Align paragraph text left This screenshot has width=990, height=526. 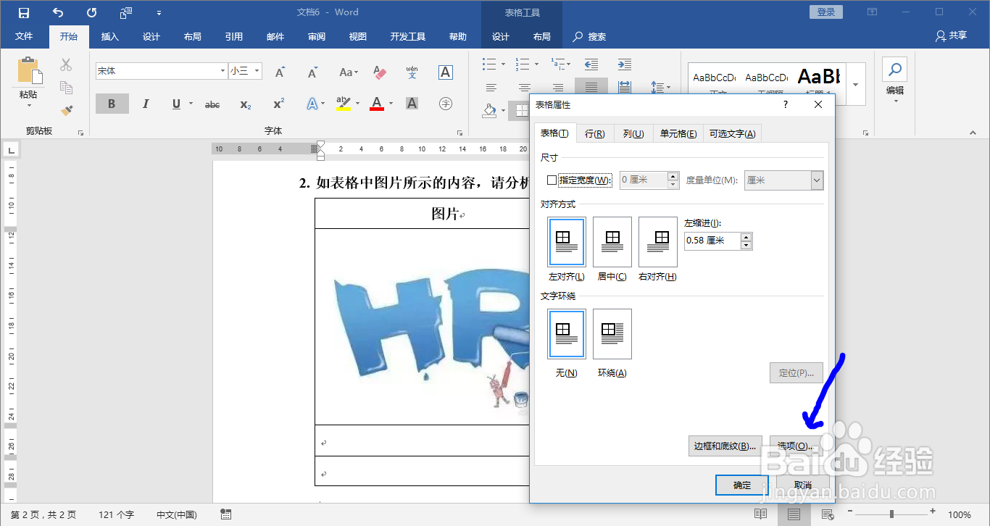tap(491, 88)
